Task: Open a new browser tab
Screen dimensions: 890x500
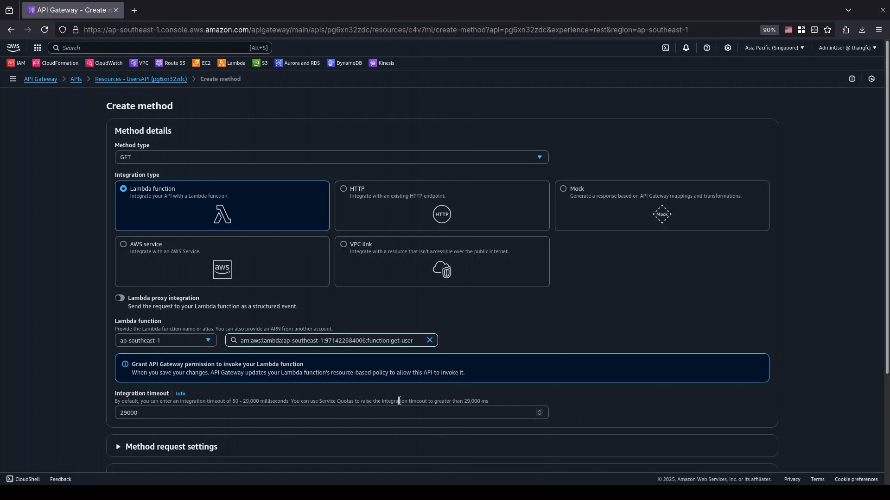Action: 134,10
